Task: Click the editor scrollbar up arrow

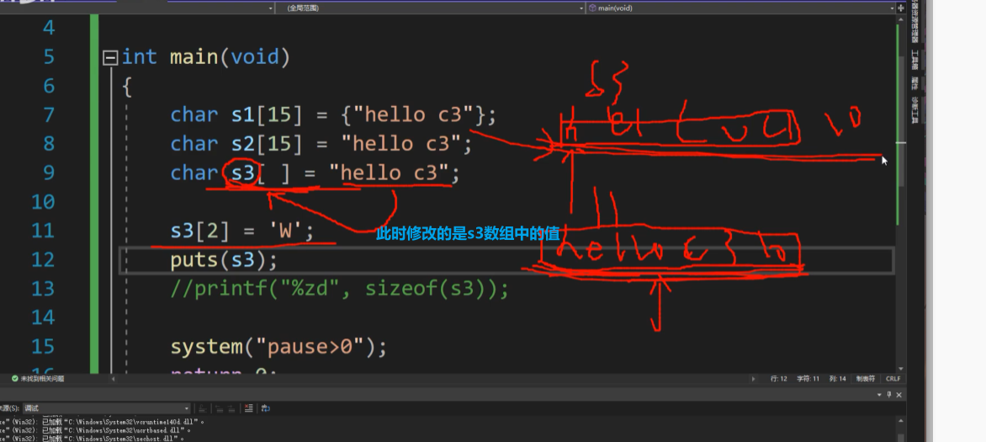Action: coord(900,19)
